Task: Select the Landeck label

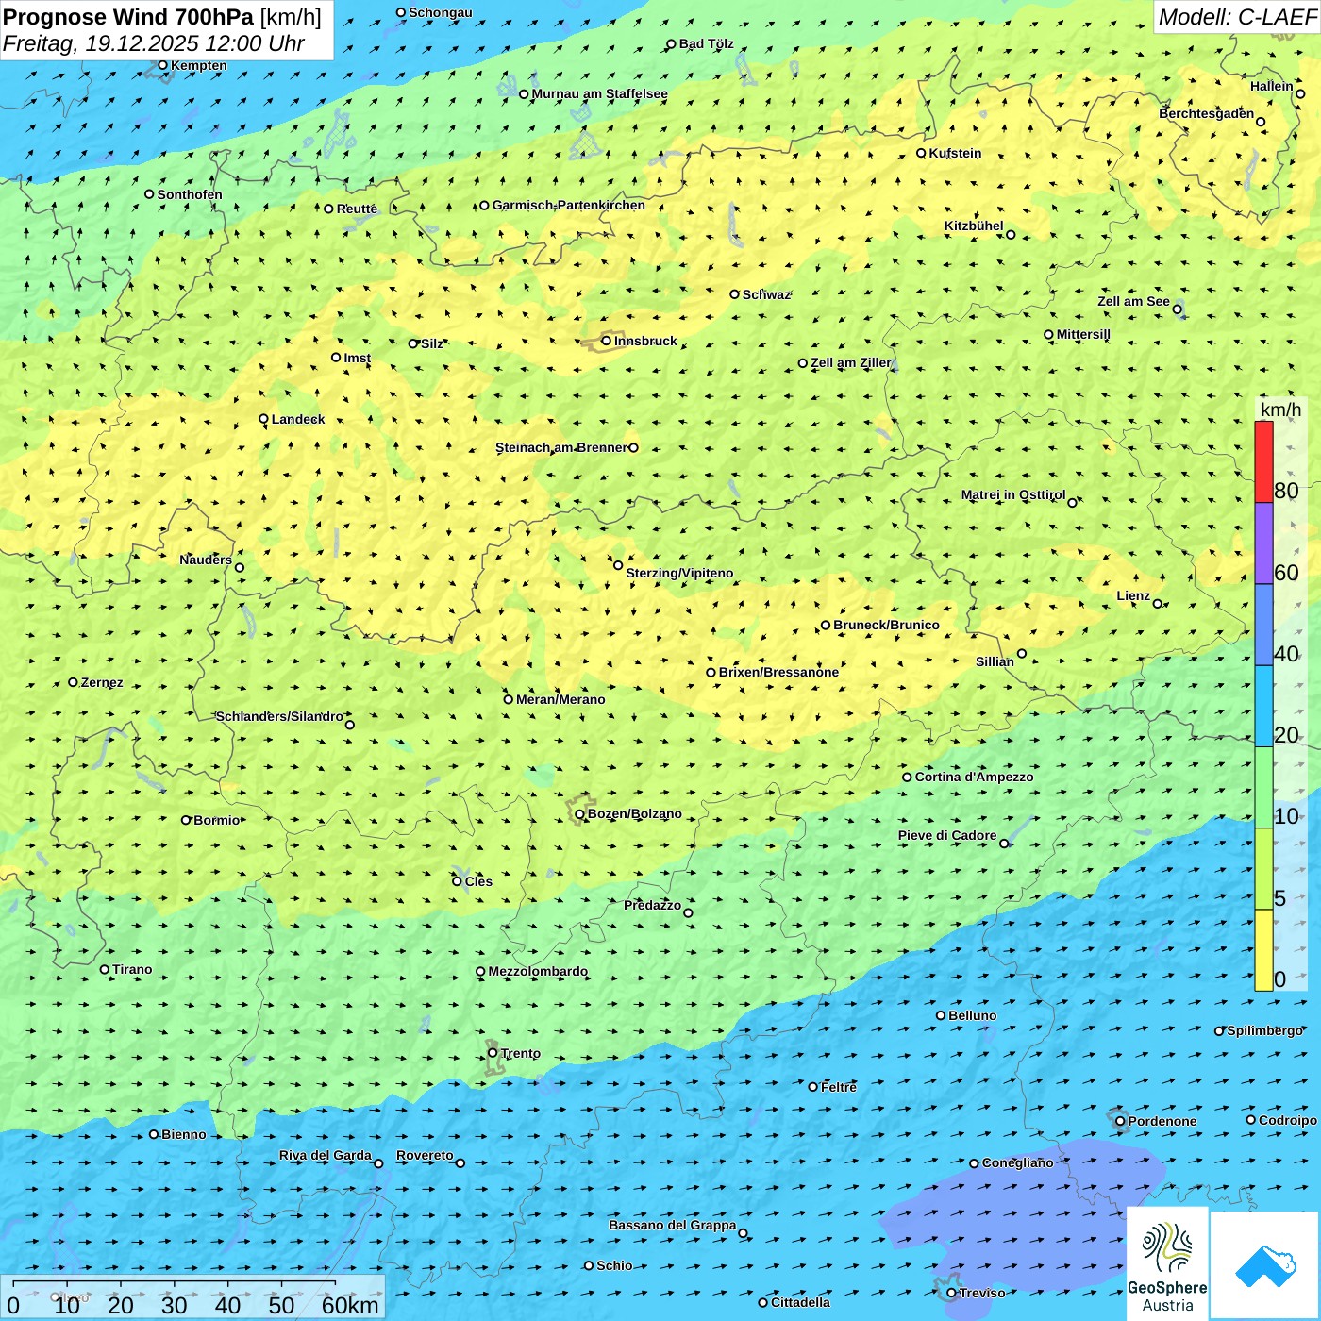Action: (x=298, y=419)
